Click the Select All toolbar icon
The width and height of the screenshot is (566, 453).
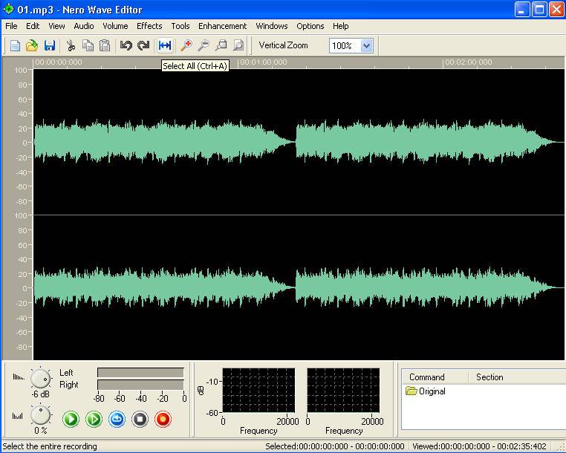coord(165,45)
